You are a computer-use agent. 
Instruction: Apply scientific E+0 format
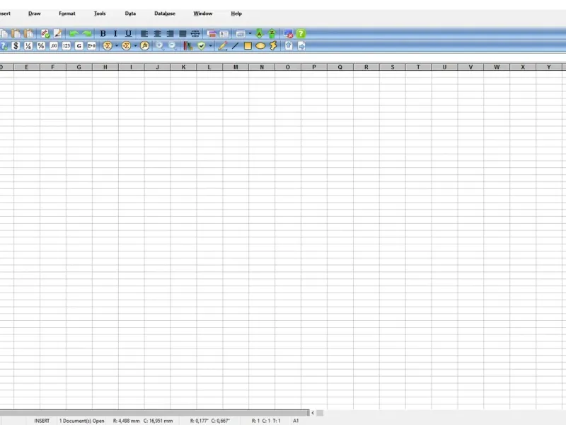(92, 46)
